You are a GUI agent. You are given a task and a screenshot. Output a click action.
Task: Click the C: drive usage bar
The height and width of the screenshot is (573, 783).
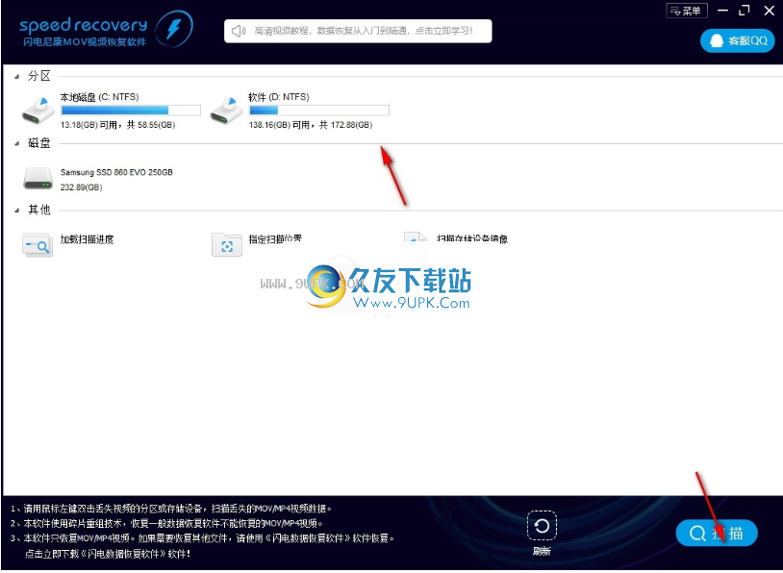[x=131, y=111]
